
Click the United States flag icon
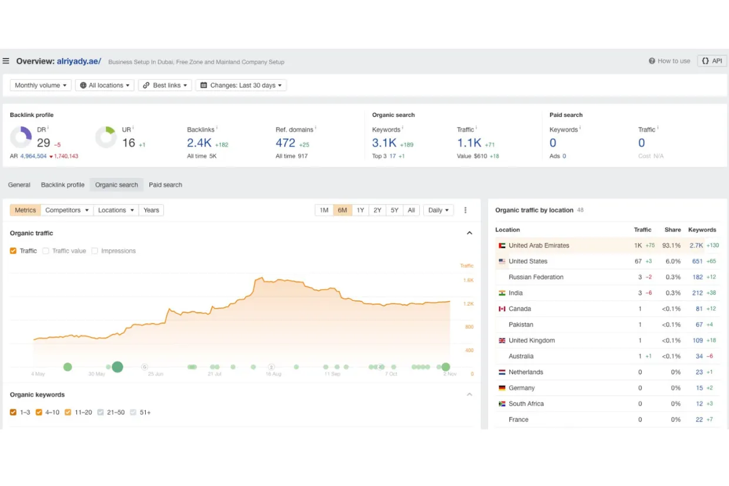[502, 262]
